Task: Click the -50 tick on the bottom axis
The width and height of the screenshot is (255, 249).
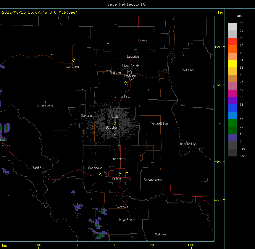Action: [75, 245]
